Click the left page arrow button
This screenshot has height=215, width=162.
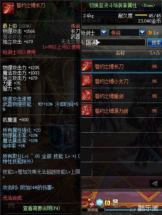point(155,183)
